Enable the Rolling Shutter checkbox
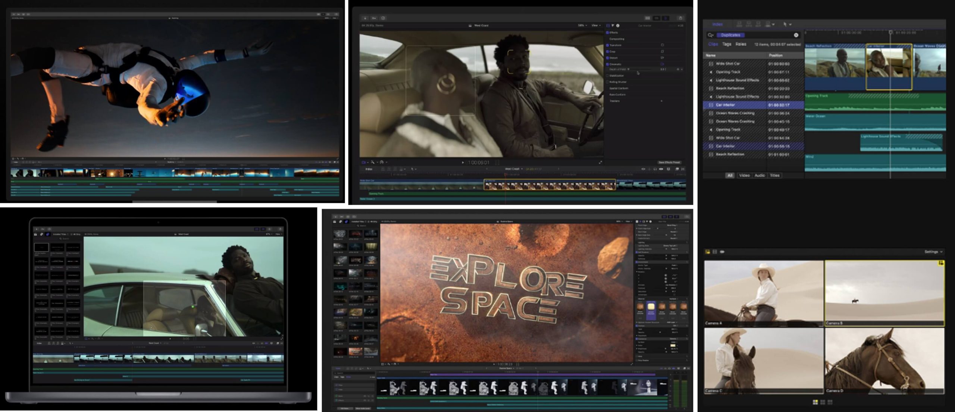Screen dimensions: 955x412 pyautogui.click(x=607, y=82)
